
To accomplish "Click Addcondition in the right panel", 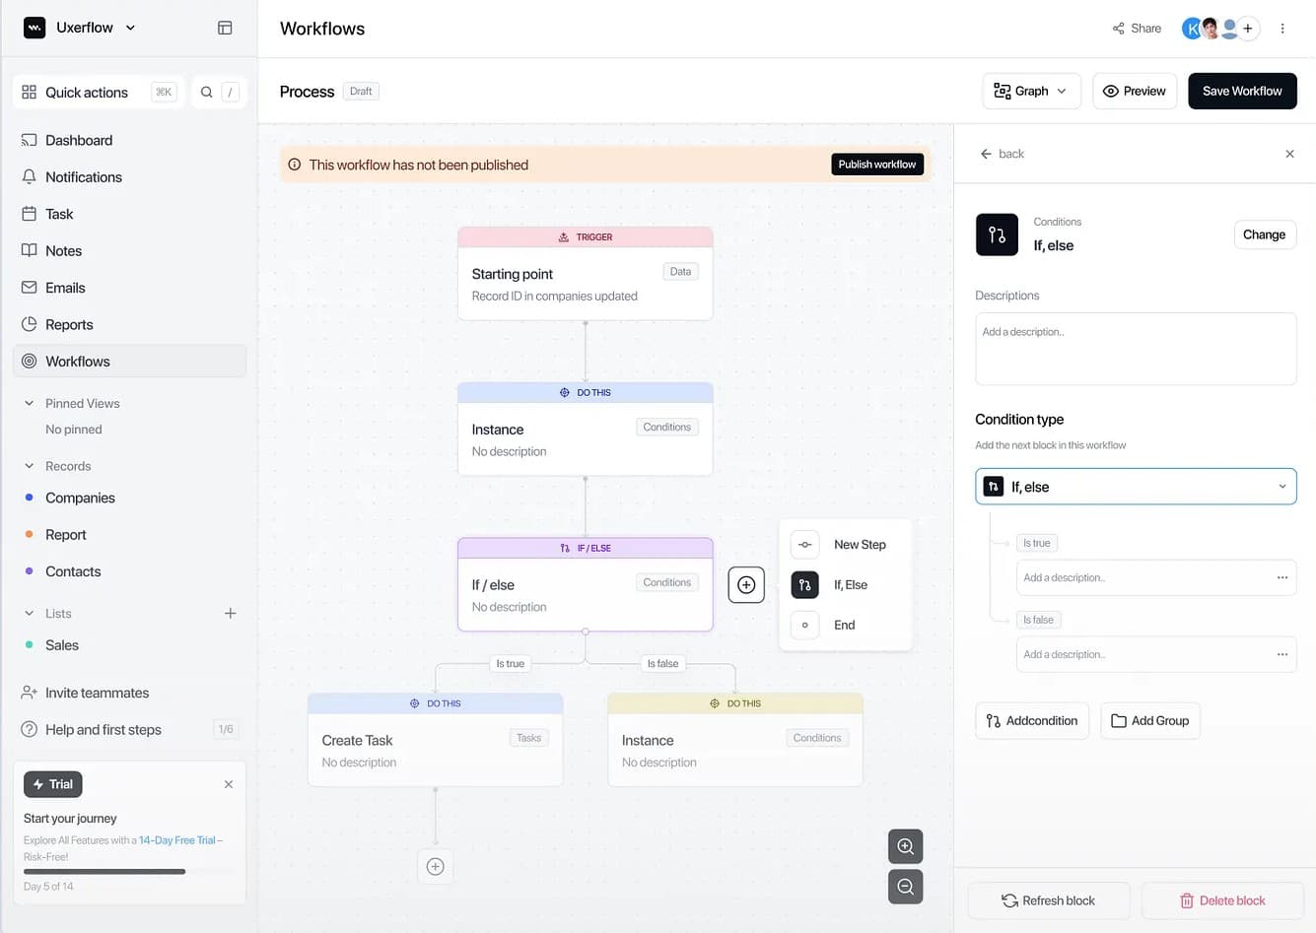I will point(1031,720).
